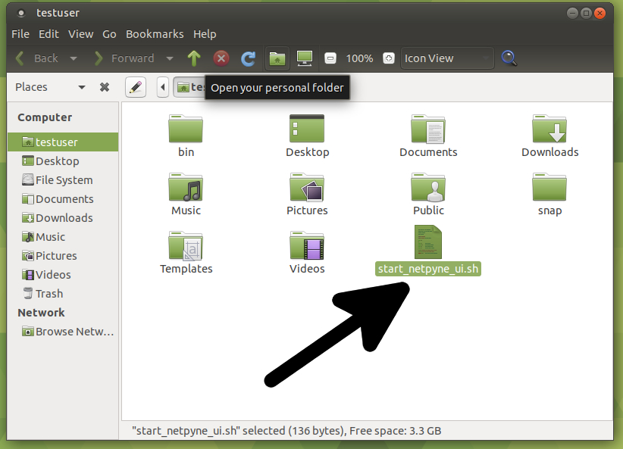Click the Forward button
Screen dimensions: 623x449
124,58
